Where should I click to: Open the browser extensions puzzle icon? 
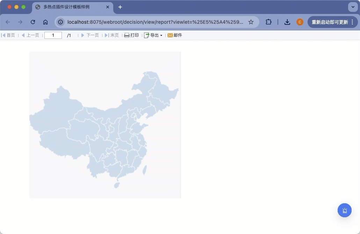[x=268, y=22]
